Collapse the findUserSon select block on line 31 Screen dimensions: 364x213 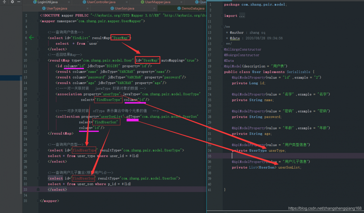coord(38,179)
